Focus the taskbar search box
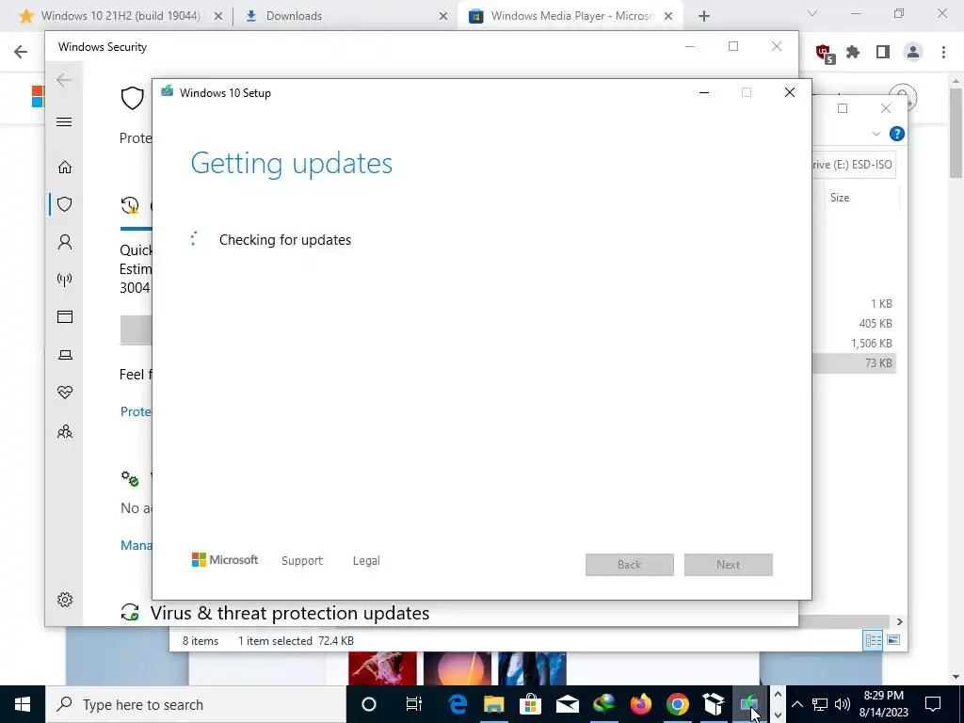Viewport: 964px width, 723px height. click(196, 704)
